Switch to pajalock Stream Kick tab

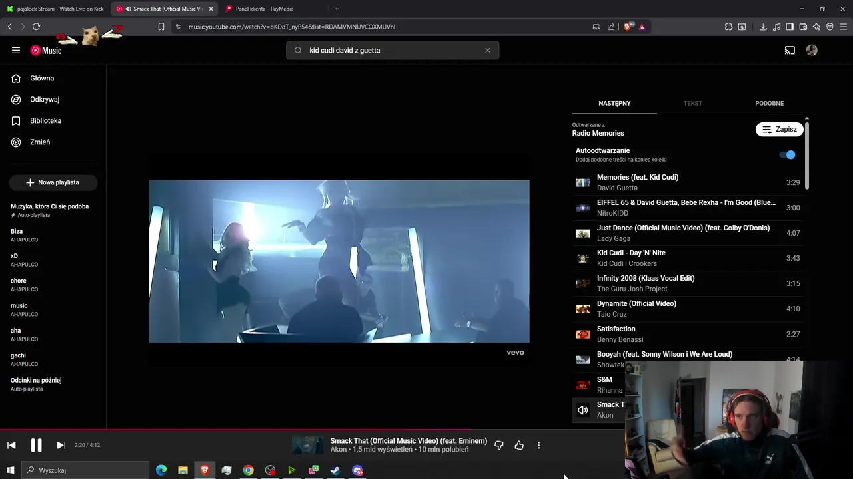coord(55,9)
